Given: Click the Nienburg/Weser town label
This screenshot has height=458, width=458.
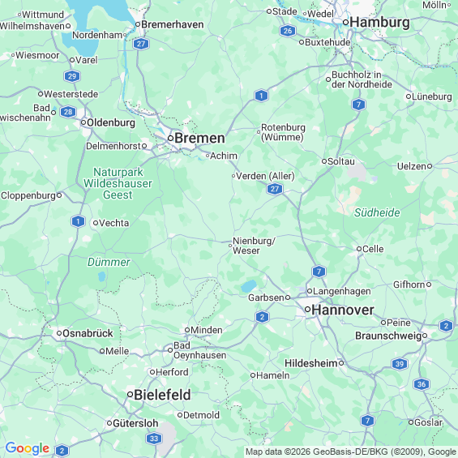Looking at the screenshot, I should click(x=254, y=246).
